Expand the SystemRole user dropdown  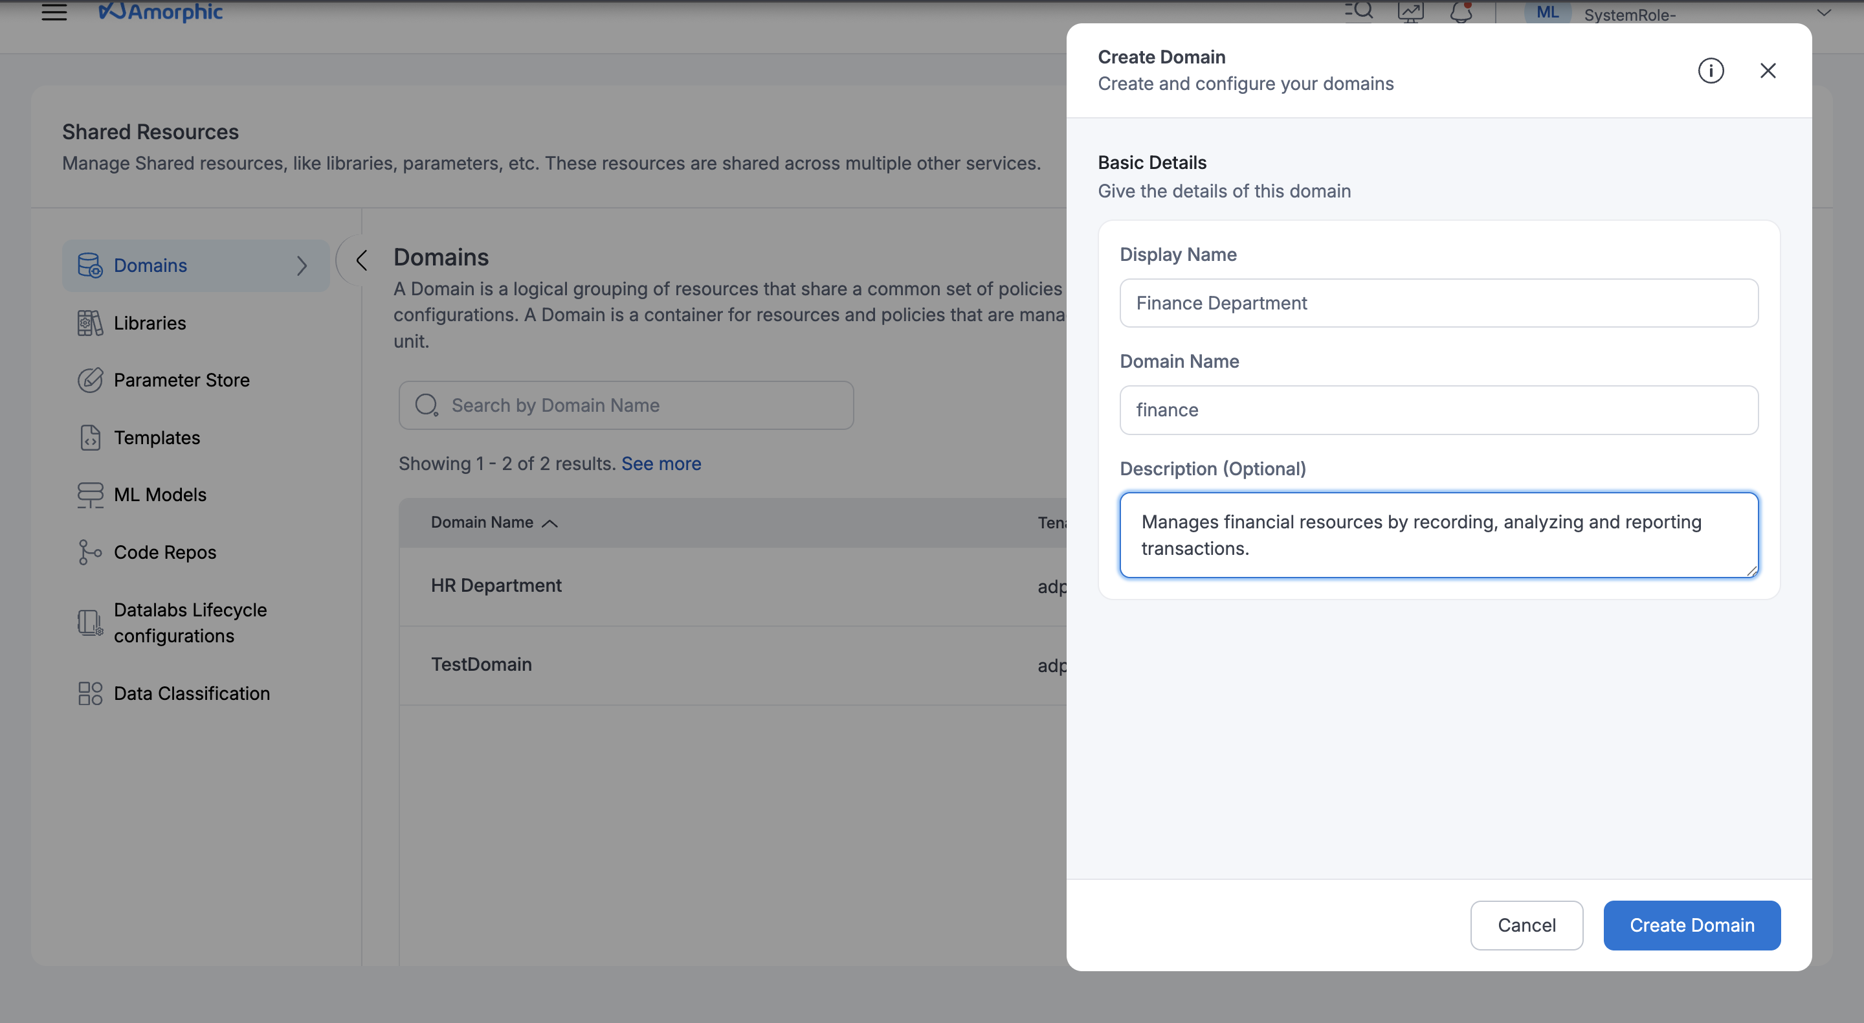tap(1823, 12)
